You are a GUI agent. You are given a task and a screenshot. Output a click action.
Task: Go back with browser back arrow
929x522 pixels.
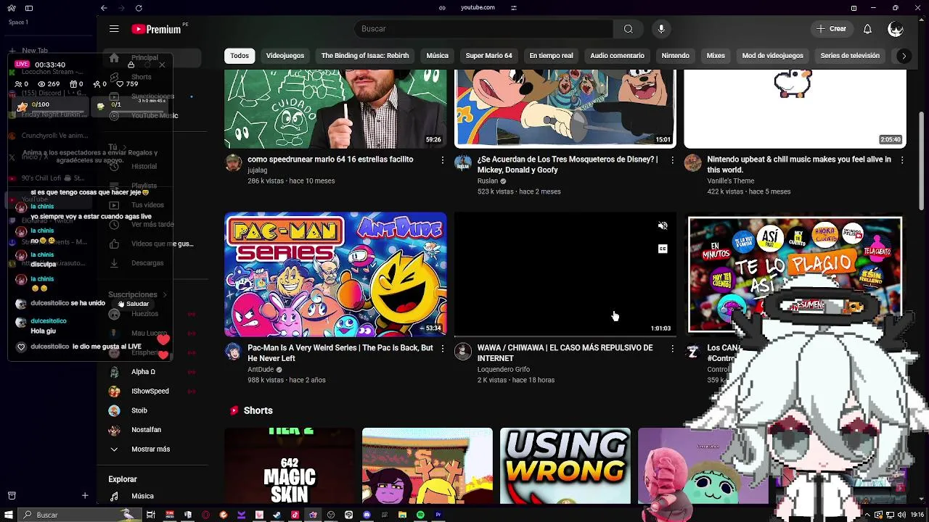pos(104,8)
